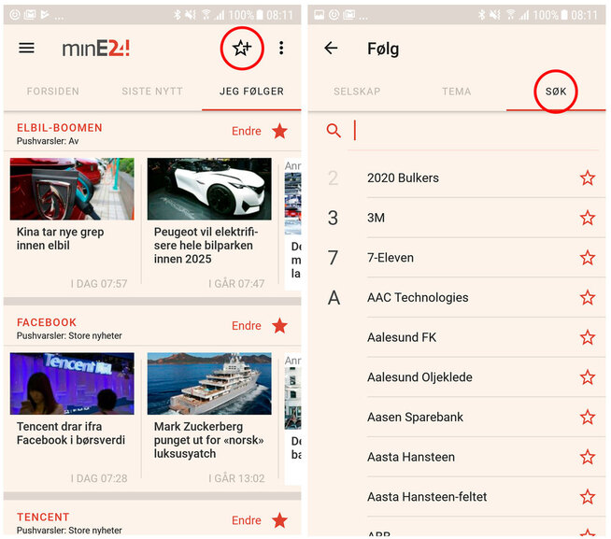Open the hamburger menu in minE24

26,48
